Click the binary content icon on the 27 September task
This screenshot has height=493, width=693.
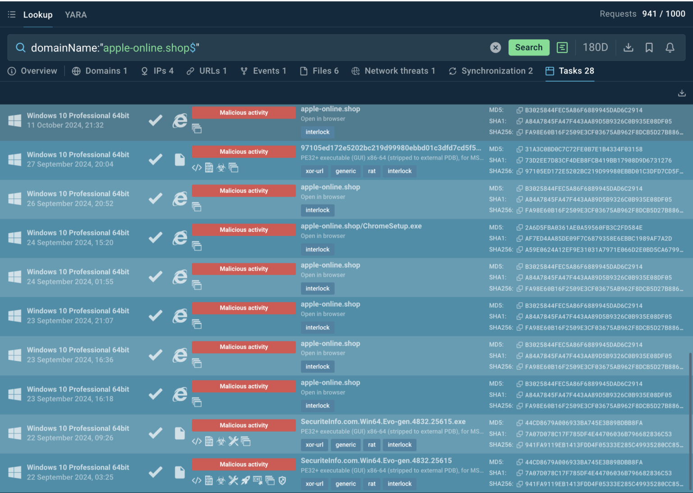209,168
